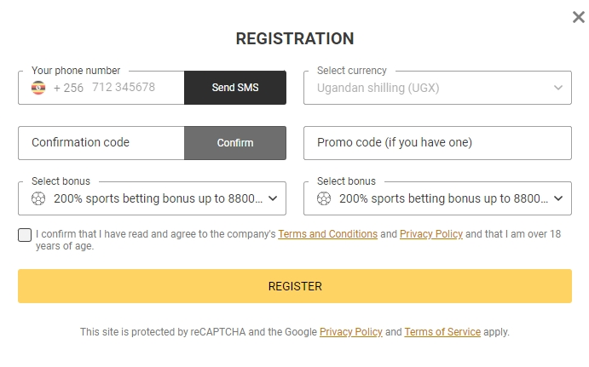Screen dimensions: 589x367
Task: Focus the Promo code field
Action: pyautogui.click(x=437, y=143)
